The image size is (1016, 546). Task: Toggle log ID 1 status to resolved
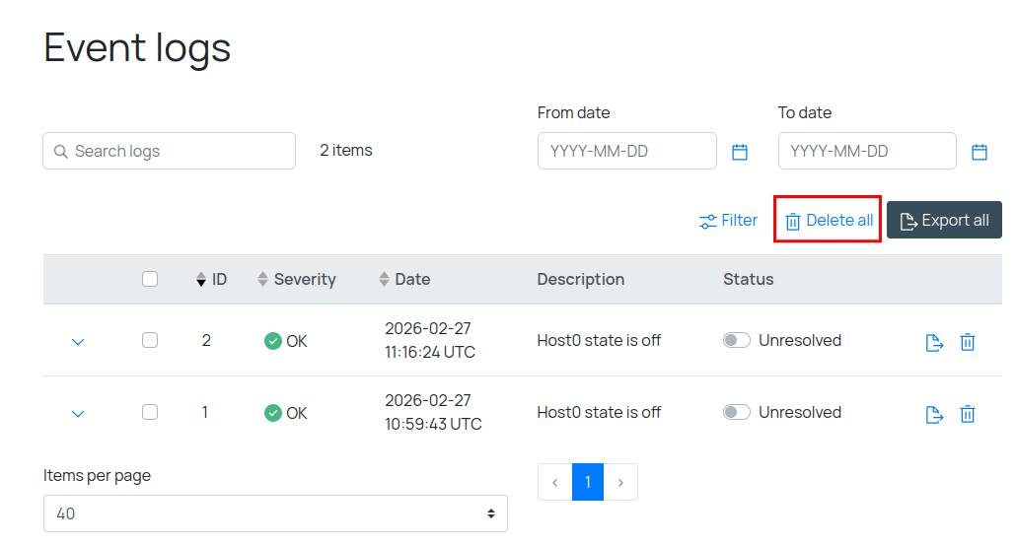tap(737, 412)
